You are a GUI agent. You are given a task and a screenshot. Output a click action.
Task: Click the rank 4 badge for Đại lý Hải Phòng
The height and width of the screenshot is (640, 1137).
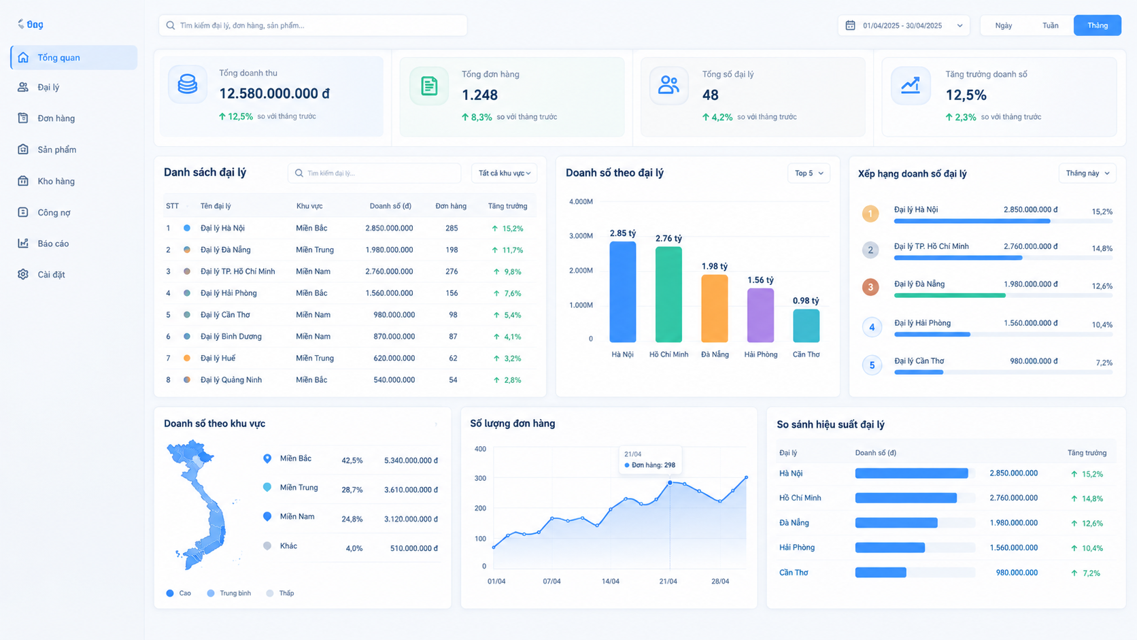872,327
